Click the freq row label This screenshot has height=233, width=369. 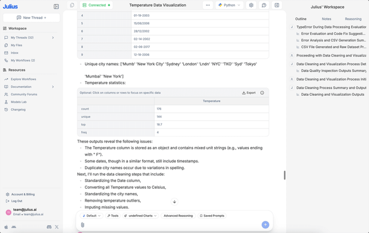tap(84, 133)
